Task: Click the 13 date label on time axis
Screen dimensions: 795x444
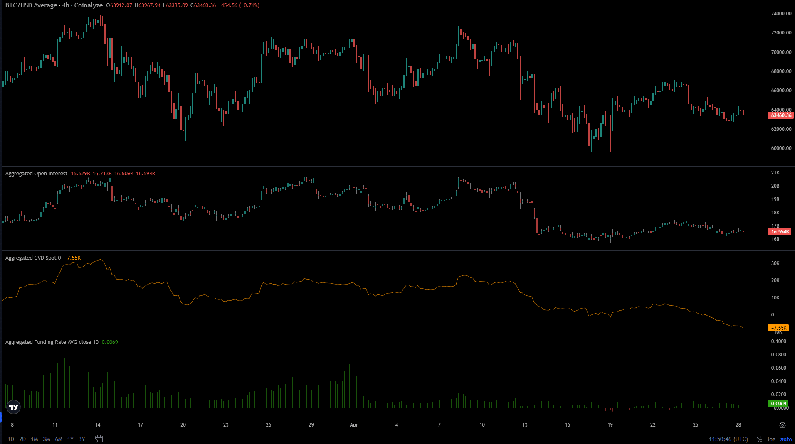Action: pyautogui.click(x=525, y=425)
